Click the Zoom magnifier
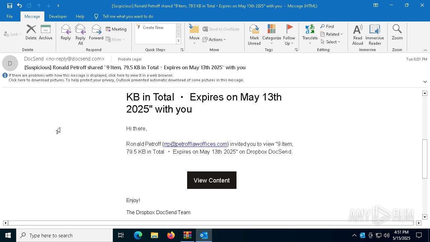 pos(397,32)
